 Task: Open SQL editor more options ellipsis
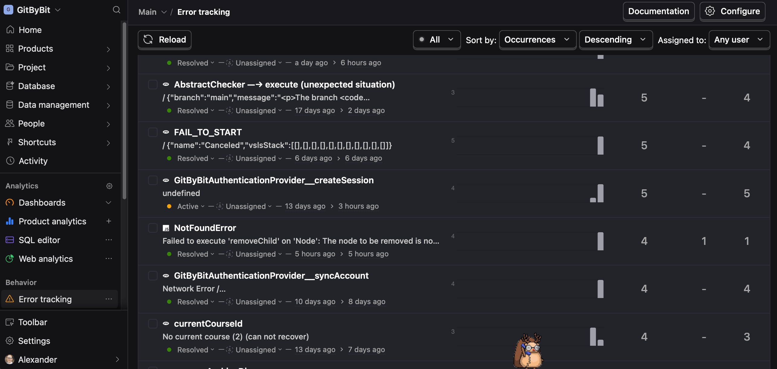(x=109, y=240)
